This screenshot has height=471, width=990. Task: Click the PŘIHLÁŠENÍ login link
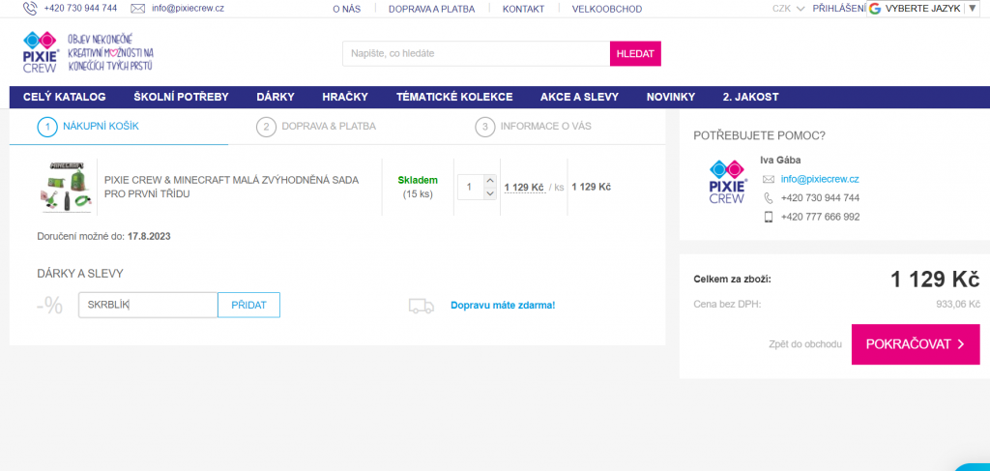click(838, 8)
